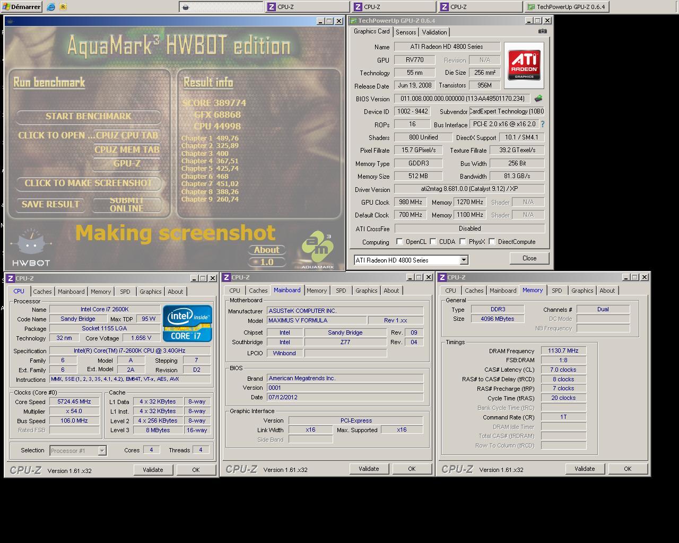The width and height of the screenshot is (679, 543).
Task: Open Caches tab in the CPU-Z CPU window
Action: [x=42, y=292]
